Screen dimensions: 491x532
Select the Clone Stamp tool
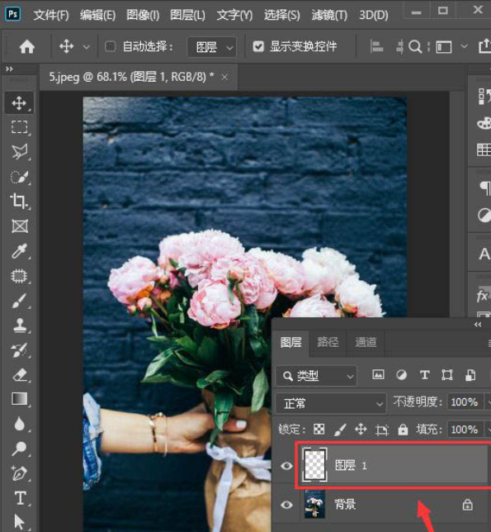click(x=20, y=325)
